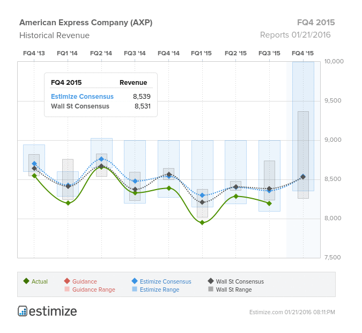Select the FQ4 '14 quarter label
Screen dimensions: 362x333
tap(168, 53)
